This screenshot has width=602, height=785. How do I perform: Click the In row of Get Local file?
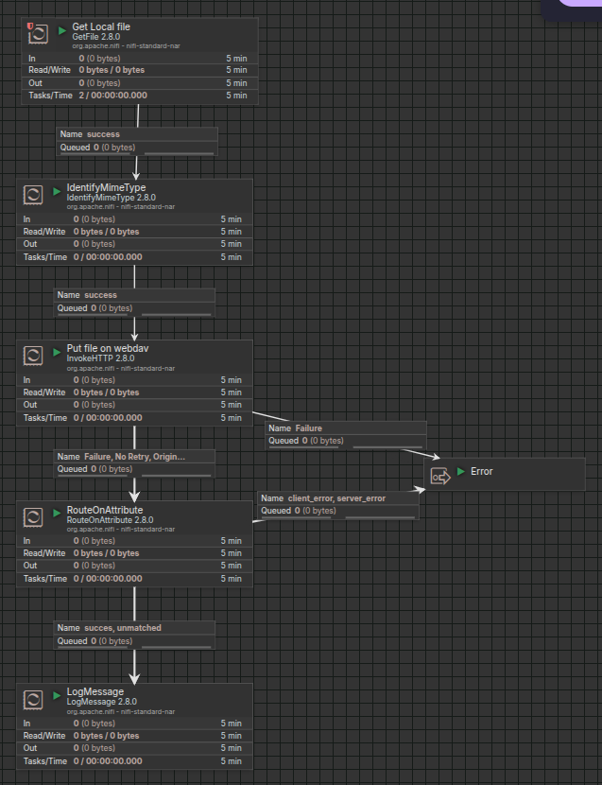[x=140, y=58]
